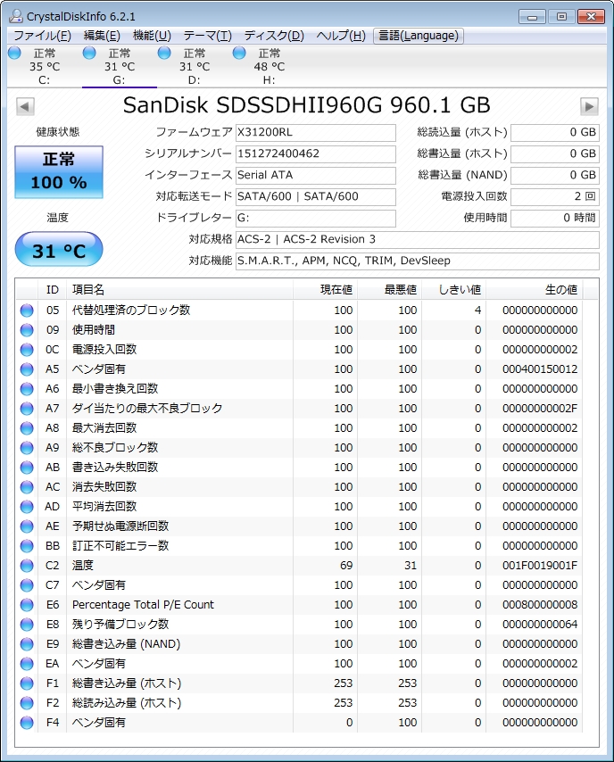Screen dimensions: 614x762
Task: Click the しきい値 column header
Action: tap(453, 290)
